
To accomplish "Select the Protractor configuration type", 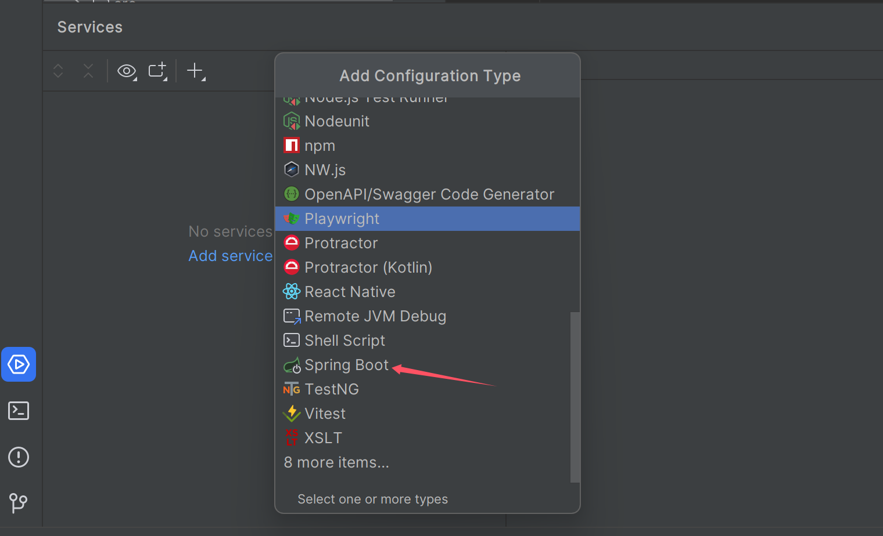I will tap(428, 243).
